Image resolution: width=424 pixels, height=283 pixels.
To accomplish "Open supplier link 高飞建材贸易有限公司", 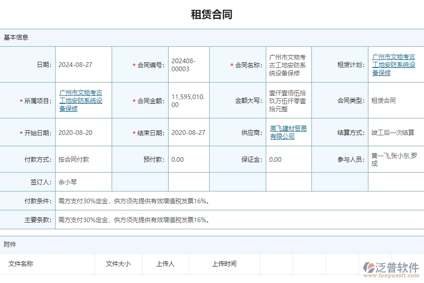I will point(287,132).
